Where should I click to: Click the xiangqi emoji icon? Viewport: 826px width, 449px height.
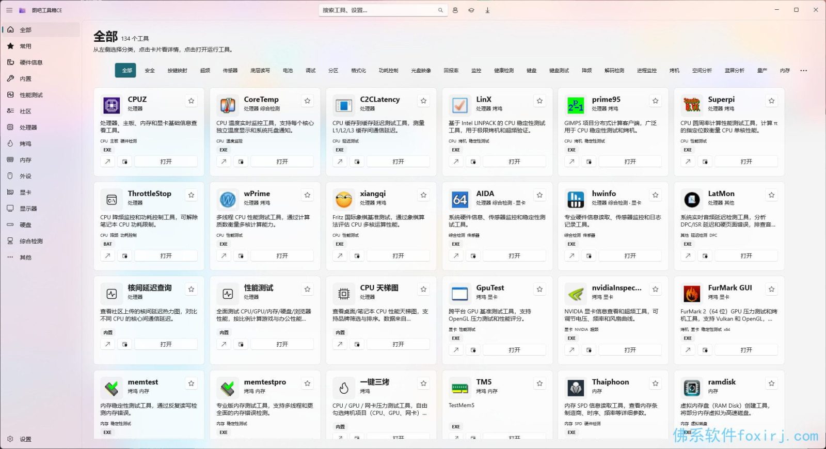click(x=344, y=199)
